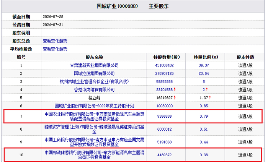Click holding quantity 59253386
This screenshot has height=162, width=268.
coord(164,82)
